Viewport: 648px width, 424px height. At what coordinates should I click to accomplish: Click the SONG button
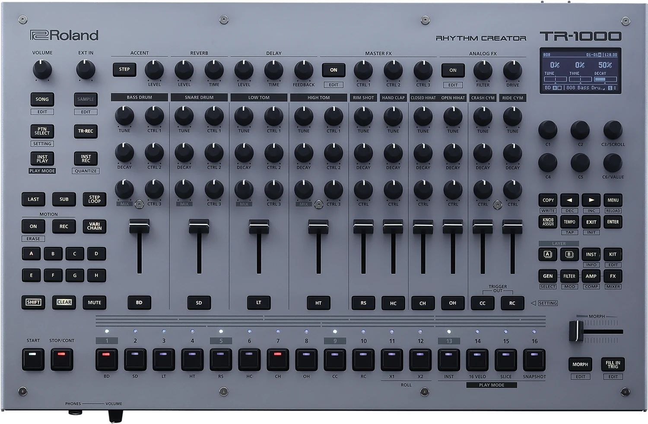(42, 99)
